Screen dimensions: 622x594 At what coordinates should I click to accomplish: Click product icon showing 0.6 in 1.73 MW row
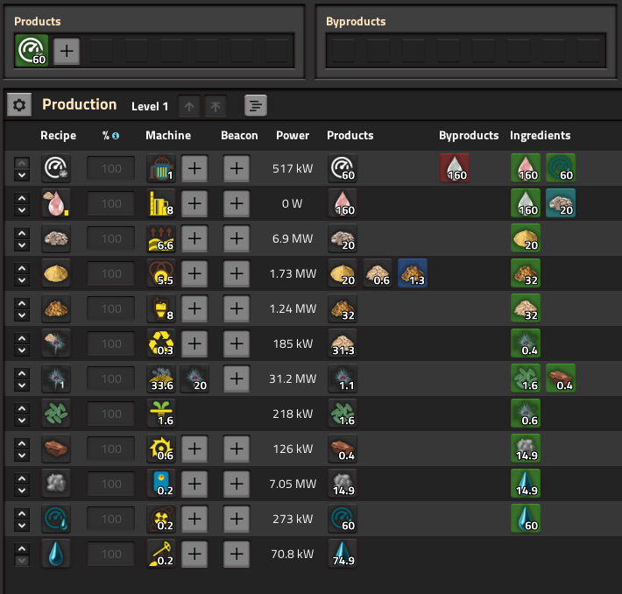coord(378,273)
